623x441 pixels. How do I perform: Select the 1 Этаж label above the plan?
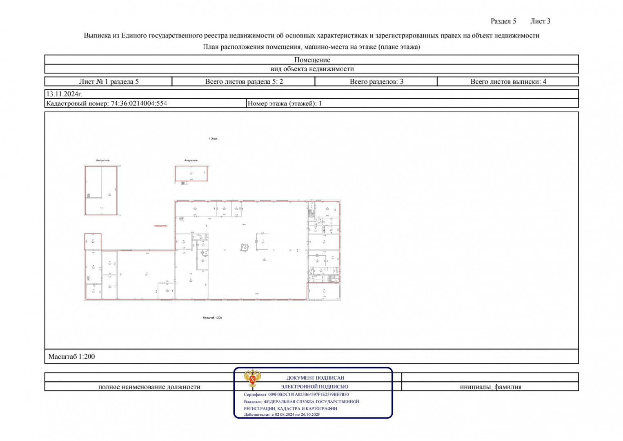click(213, 139)
